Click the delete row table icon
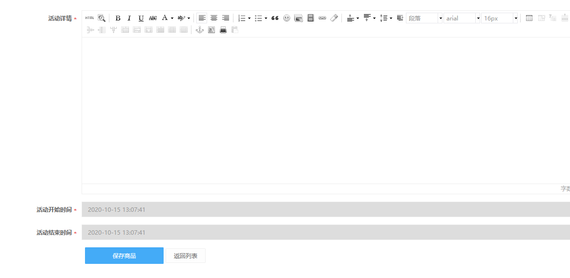The image size is (570, 278). click(x=90, y=30)
